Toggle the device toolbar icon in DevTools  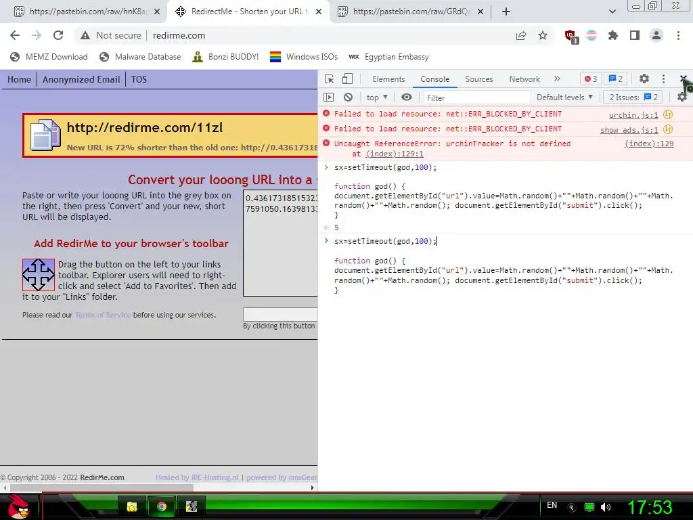(347, 79)
